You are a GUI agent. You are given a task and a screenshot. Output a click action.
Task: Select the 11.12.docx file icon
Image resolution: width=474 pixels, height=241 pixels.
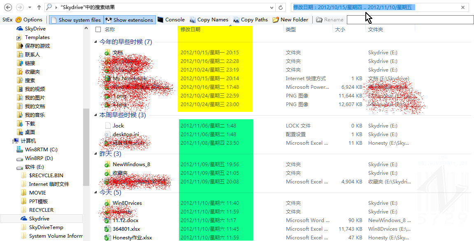click(107, 220)
